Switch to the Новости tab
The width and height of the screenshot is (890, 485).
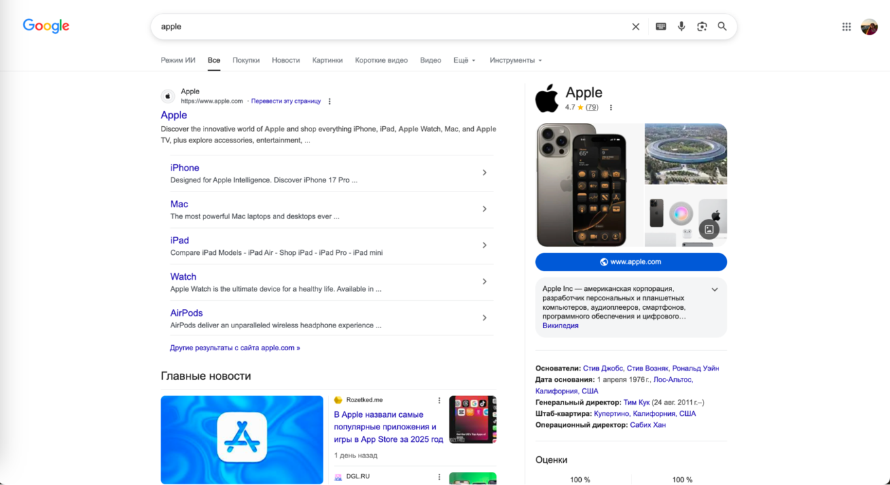click(285, 59)
